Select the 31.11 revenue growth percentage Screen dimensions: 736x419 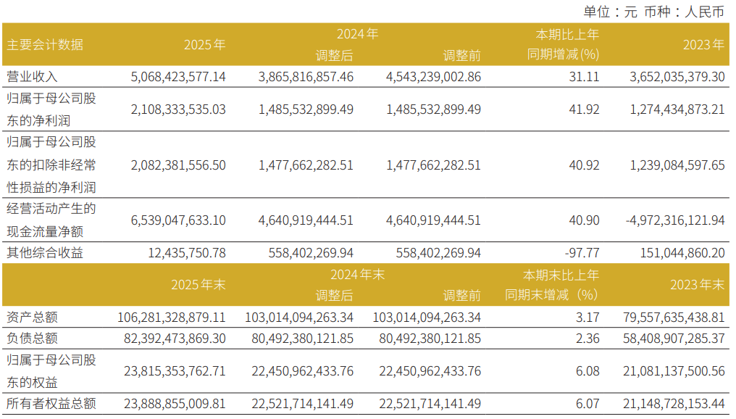584,77
